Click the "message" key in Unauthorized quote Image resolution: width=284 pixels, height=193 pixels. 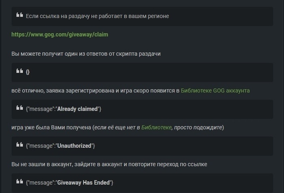pos(41,146)
